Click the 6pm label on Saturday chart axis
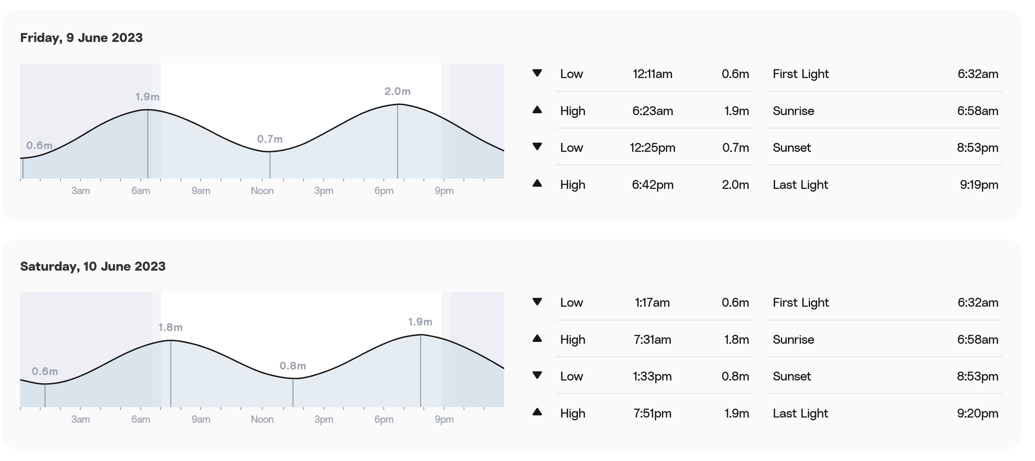Image resolution: width=1035 pixels, height=461 pixels. [x=384, y=420]
